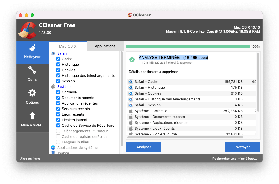Click the Nettoyer button

pyautogui.click(x=243, y=147)
